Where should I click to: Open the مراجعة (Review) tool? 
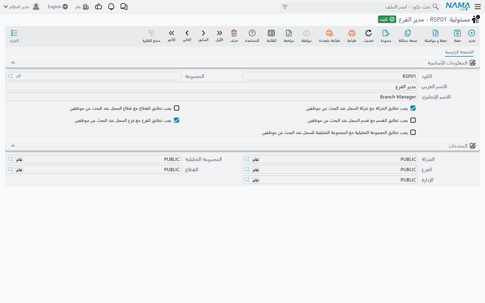click(289, 35)
